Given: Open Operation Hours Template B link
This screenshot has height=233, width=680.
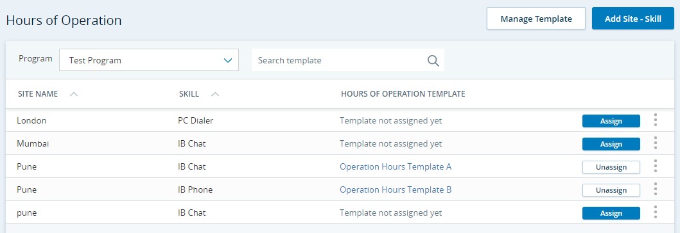Looking at the screenshot, I should [396, 189].
